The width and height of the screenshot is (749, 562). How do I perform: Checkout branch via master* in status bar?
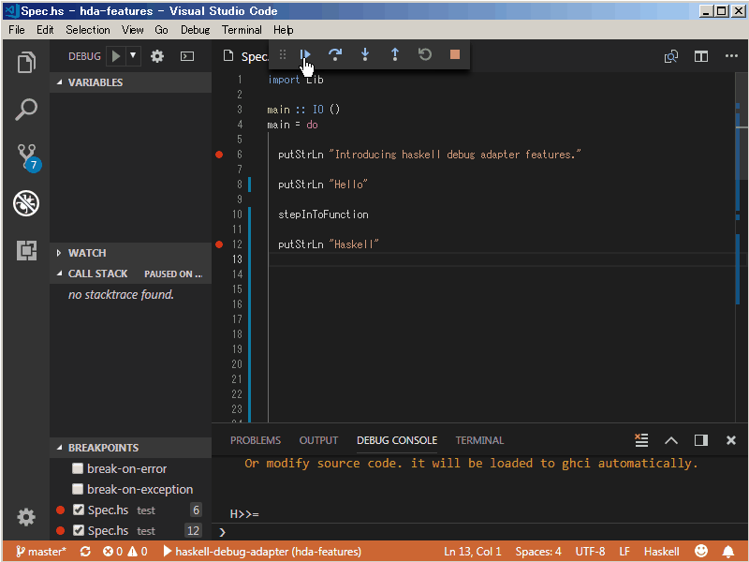coord(41,552)
